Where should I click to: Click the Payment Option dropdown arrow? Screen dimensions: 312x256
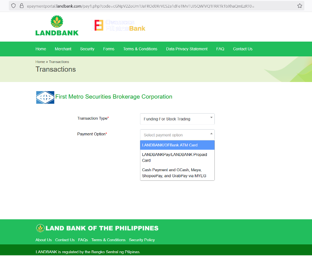pos(211,134)
